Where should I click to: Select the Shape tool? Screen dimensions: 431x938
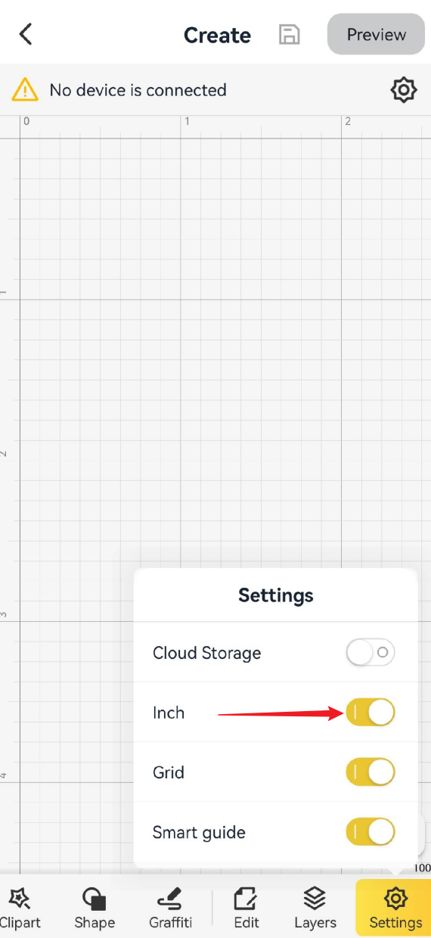click(95, 908)
